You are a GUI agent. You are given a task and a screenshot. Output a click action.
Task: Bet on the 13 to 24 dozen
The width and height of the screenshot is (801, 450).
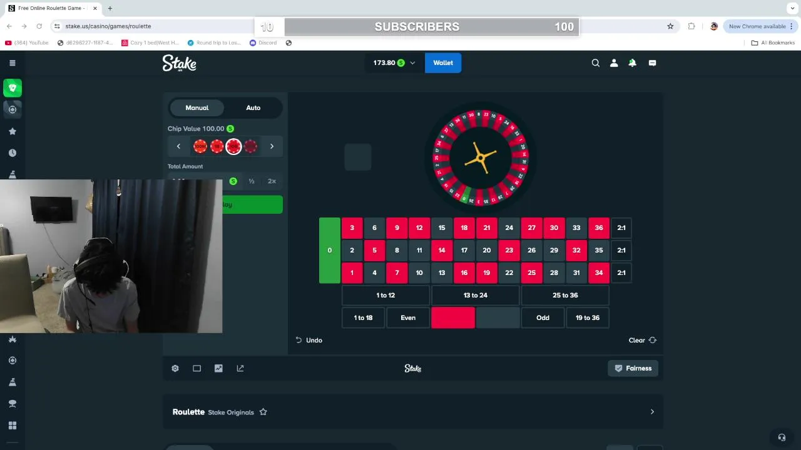point(475,295)
